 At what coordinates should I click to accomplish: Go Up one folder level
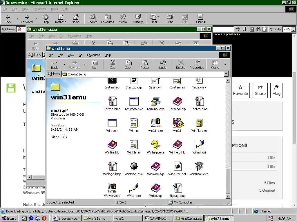click(94, 64)
